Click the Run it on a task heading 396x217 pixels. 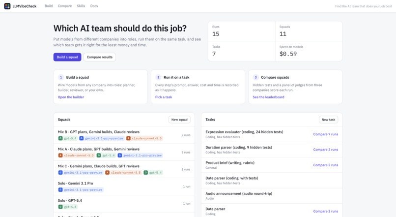[176, 77]
